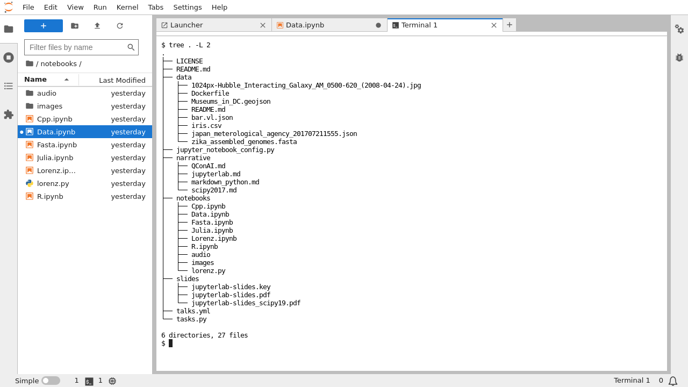Open the debugger panel on the right
The height and width of the screenshot is (387, 688).
(x=679, y=57)
